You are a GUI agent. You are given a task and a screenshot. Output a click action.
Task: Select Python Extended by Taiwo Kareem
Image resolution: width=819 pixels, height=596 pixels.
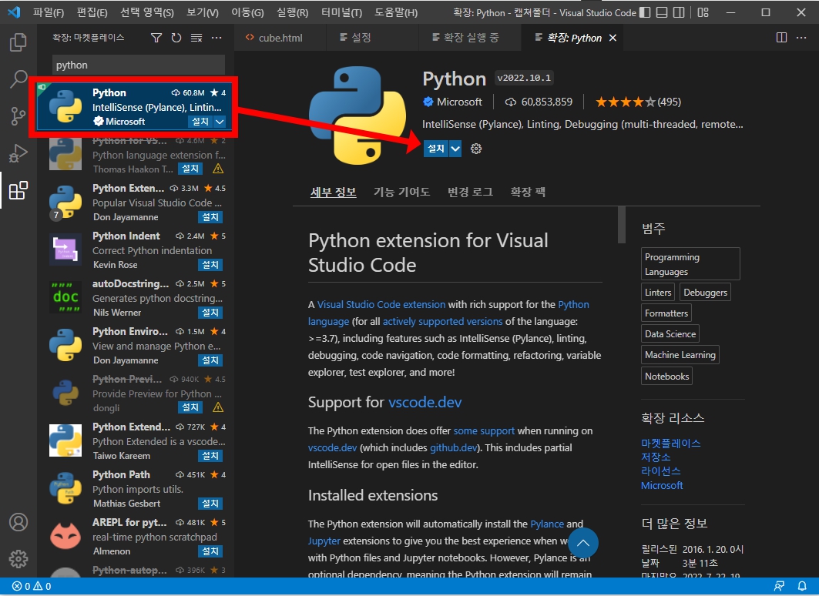tap(137, 441)
